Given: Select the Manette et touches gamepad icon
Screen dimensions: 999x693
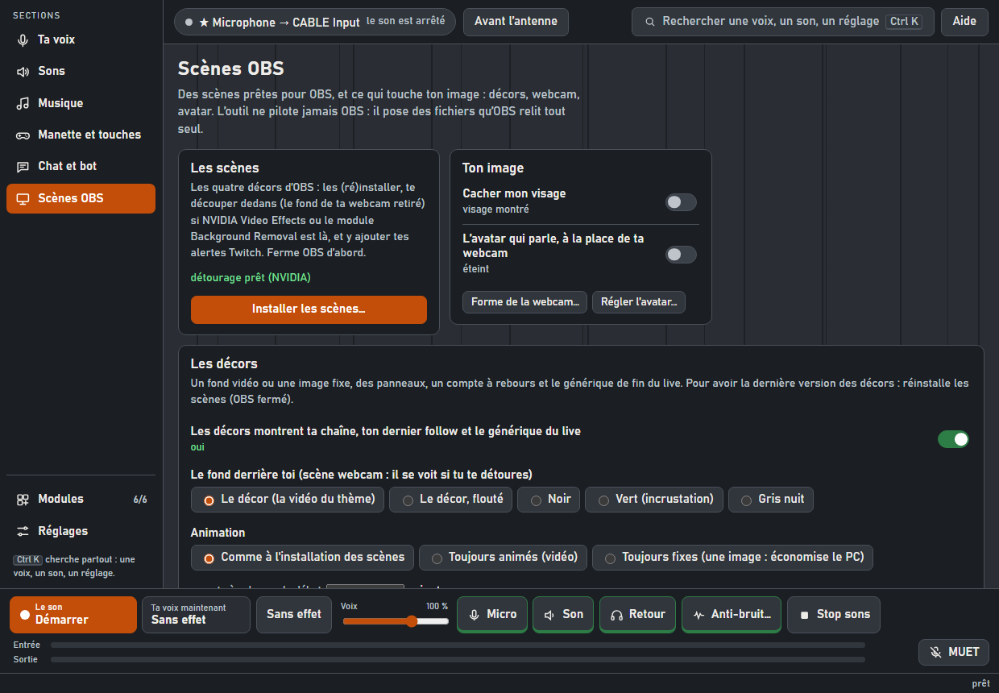Looking at the screenshot, I should [x=23, y=135].
